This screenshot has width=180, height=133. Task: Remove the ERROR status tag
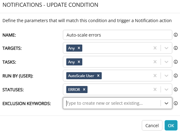point(84,89)
